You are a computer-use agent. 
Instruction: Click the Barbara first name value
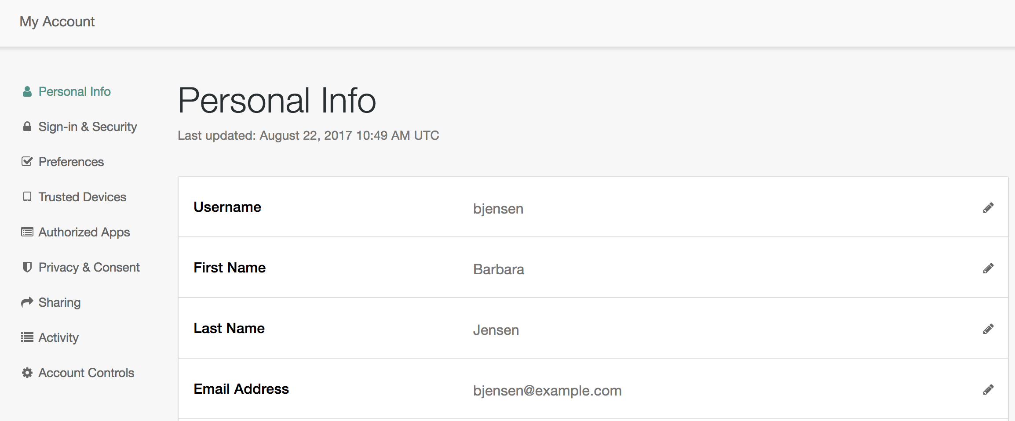tap(499, 269)
